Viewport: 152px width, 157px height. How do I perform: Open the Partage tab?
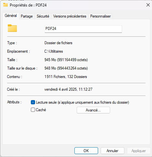[x=27, y=16]
